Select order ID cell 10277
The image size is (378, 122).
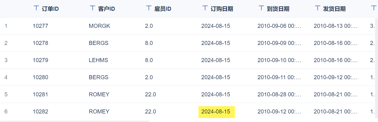40,26
